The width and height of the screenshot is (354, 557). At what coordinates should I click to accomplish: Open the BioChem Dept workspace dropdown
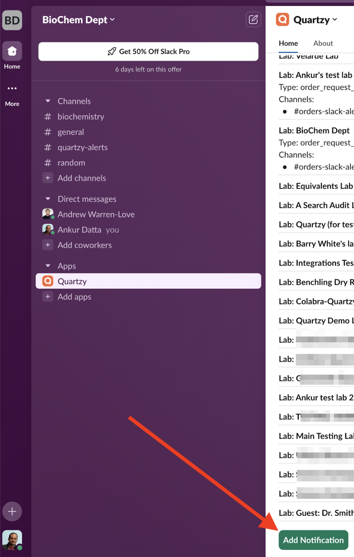coord(78,20)
